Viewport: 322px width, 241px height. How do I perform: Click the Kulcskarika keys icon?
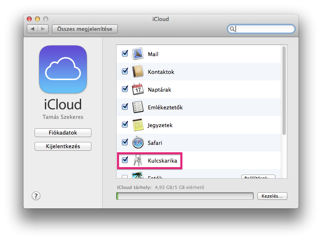138,160
